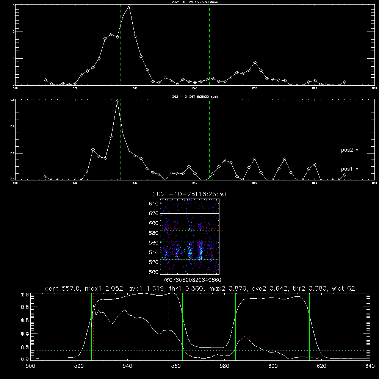Image resolution: width=379 pixels, height=379 pixels.
Task: Click the y-axis label '3' on the dawn plot
Action: click(14, 5)
